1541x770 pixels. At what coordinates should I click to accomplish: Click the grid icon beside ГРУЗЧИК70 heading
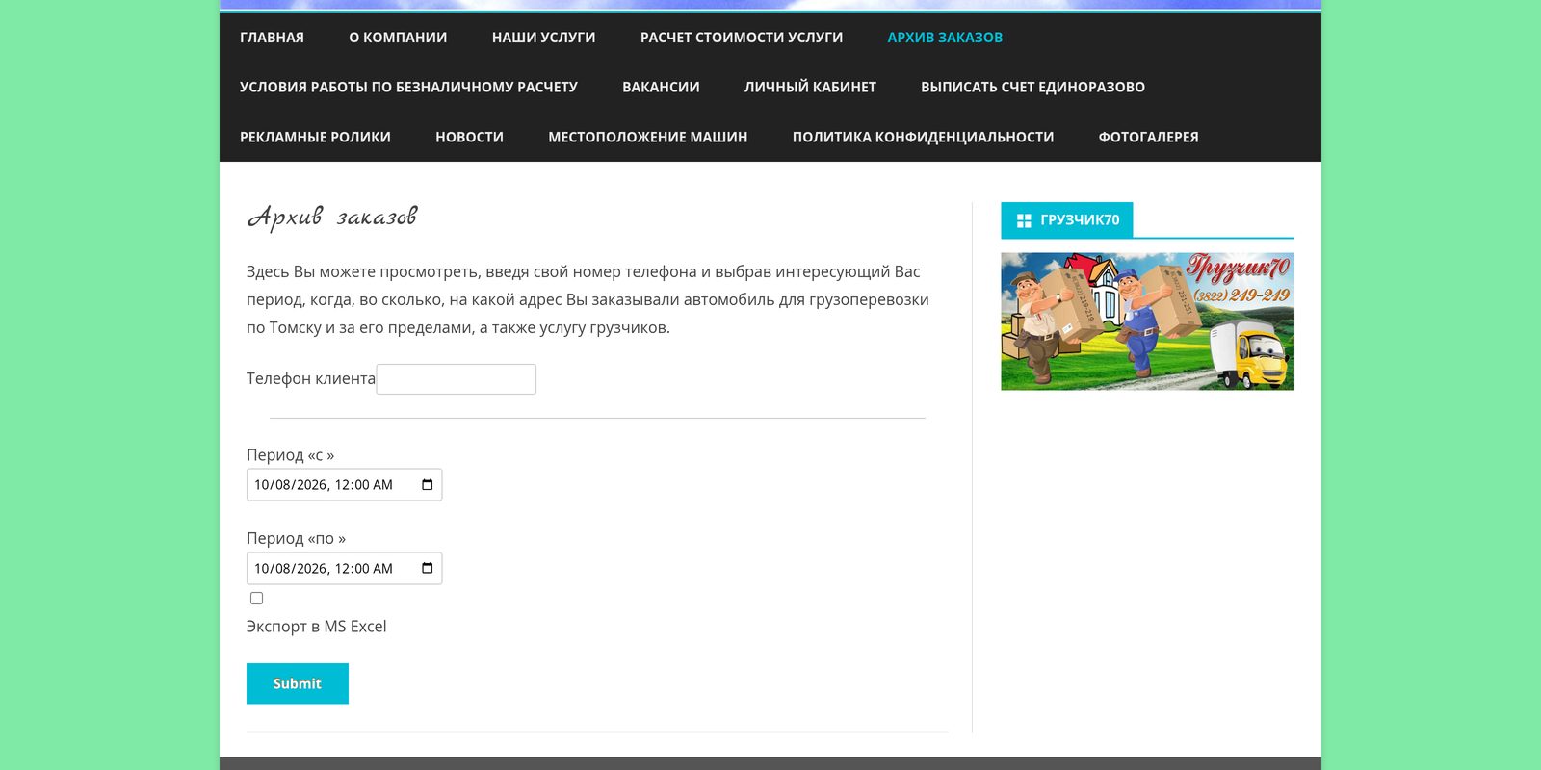[x=1024, y=220]
